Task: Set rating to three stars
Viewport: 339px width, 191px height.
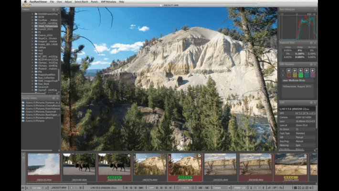Action: pos(301,71)
